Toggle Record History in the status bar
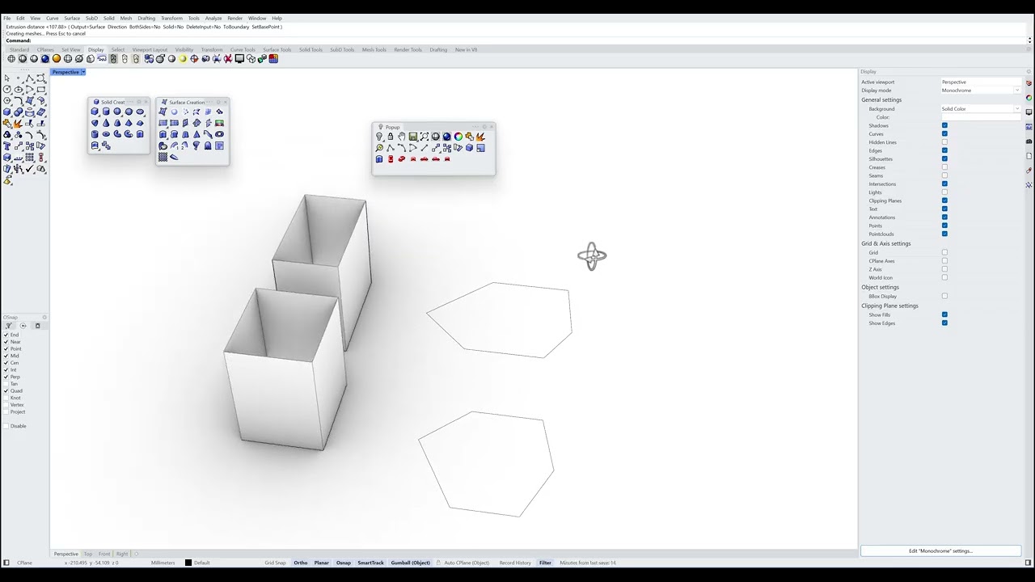Screen dimensions: 1035x582 pos(515,563)
